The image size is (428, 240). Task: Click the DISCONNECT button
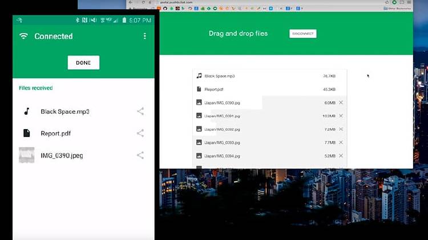pyautogui.click(x=303, y=34)
